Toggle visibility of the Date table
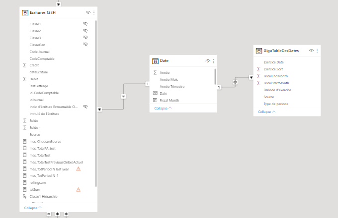 [x=208, y=61]
